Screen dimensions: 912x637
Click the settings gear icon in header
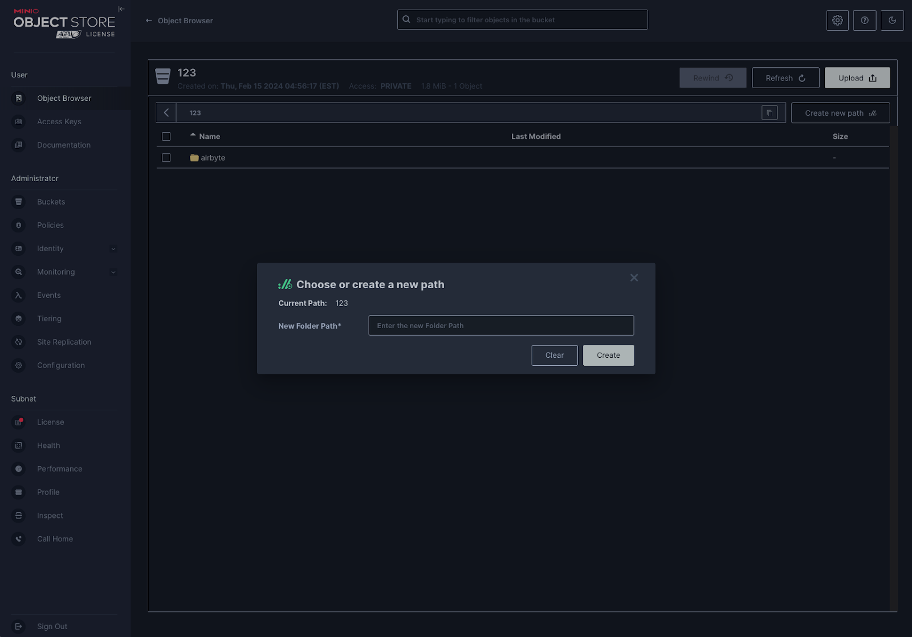(837, 21)
